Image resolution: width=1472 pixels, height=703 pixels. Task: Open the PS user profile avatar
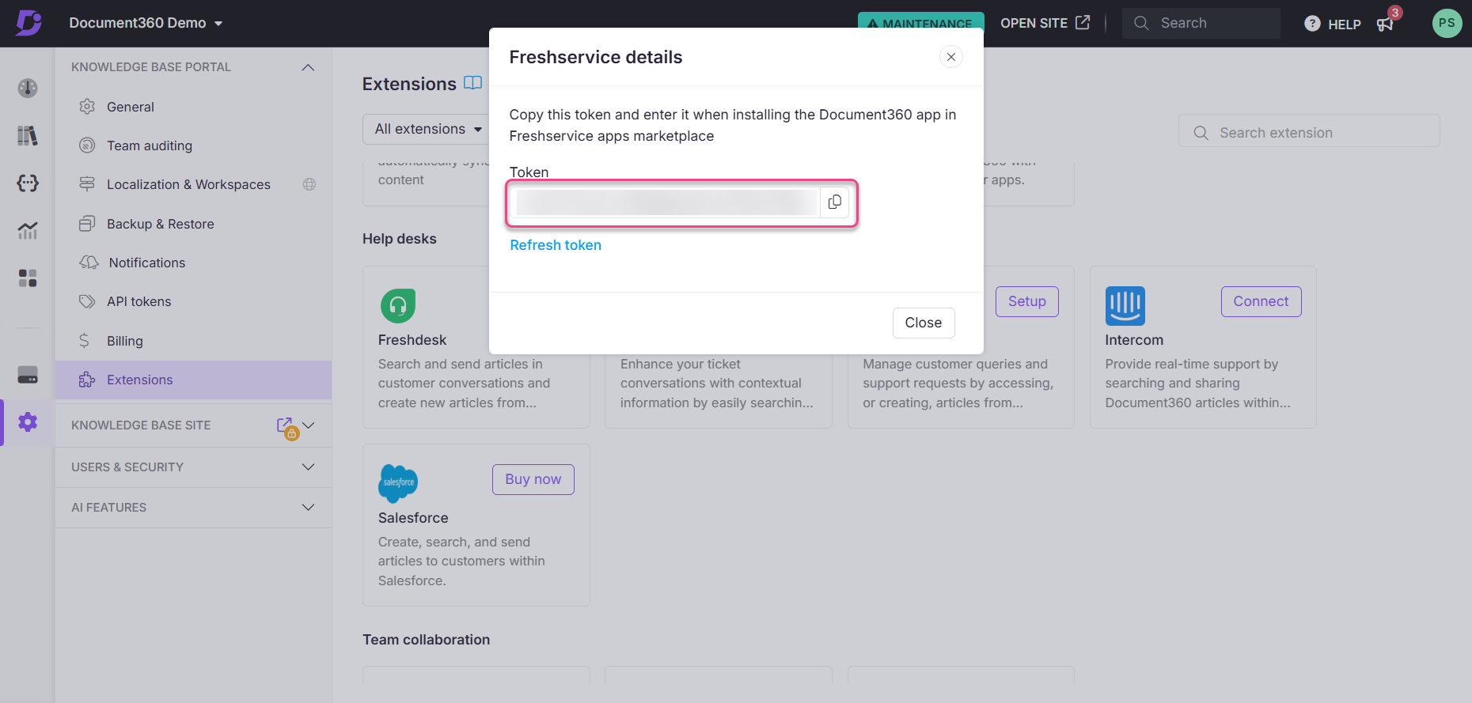pos(1447,23)
